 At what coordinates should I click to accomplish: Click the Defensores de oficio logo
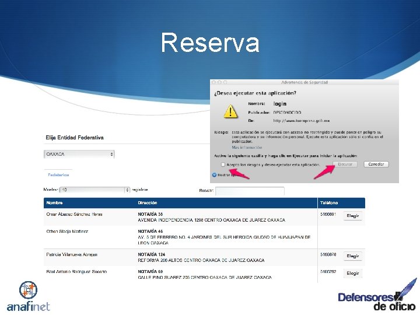click(x=377, y=295)
